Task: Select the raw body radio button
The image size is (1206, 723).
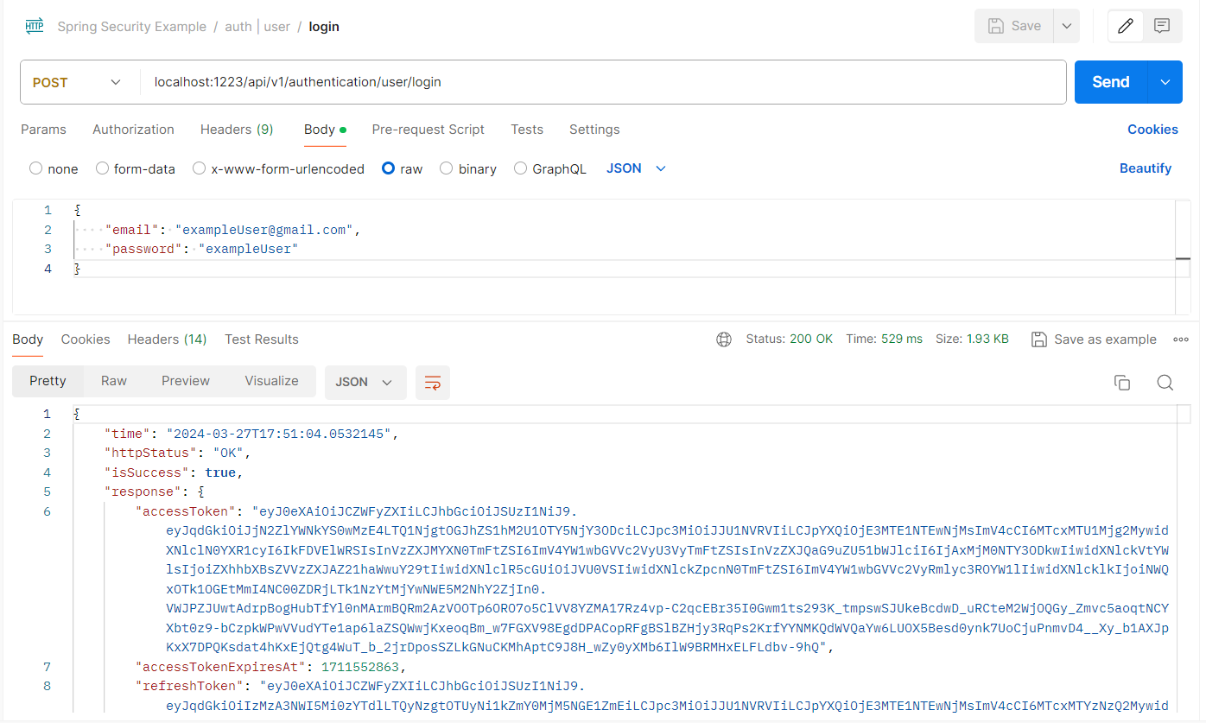Action: tap(389, 168)
